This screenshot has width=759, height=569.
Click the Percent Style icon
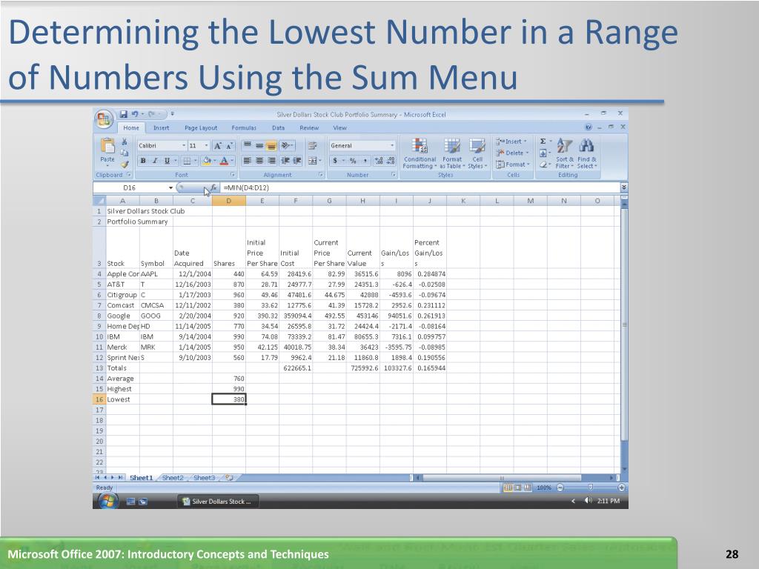coord(353,161)
